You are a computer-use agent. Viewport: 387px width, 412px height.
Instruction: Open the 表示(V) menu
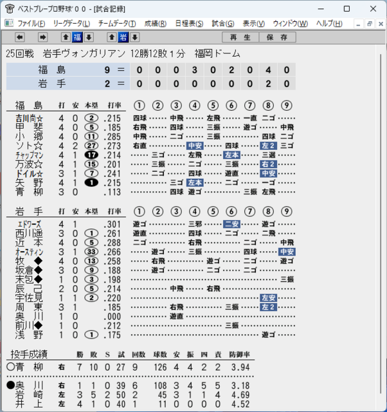(x=254, y=24)
